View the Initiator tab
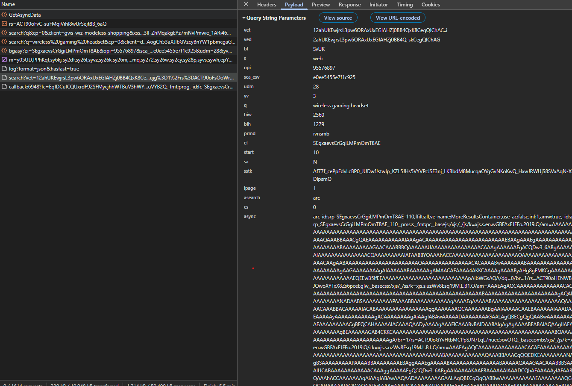This screenshot has height=386, width=572. (x=378, y=5)
